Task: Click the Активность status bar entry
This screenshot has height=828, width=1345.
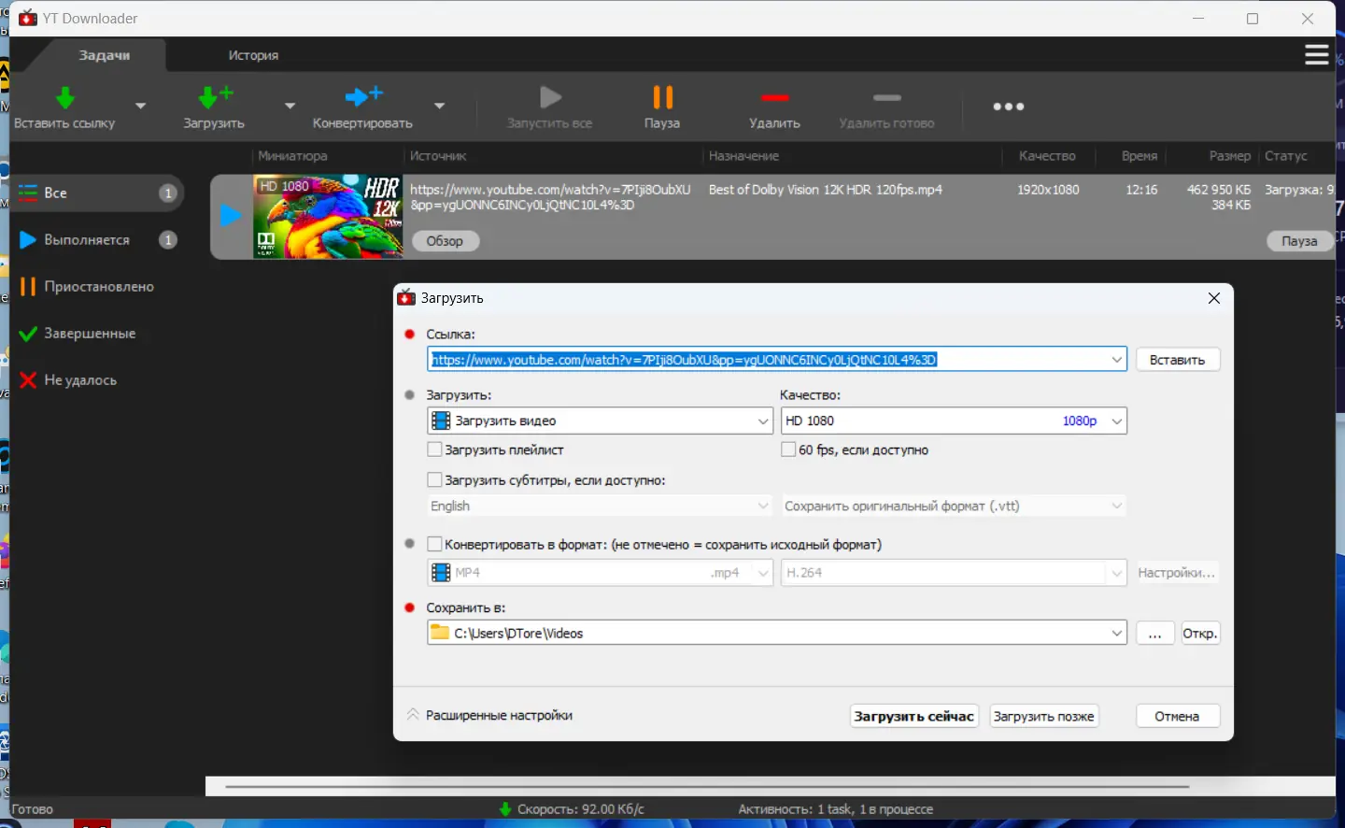Action: pos(835,809)
